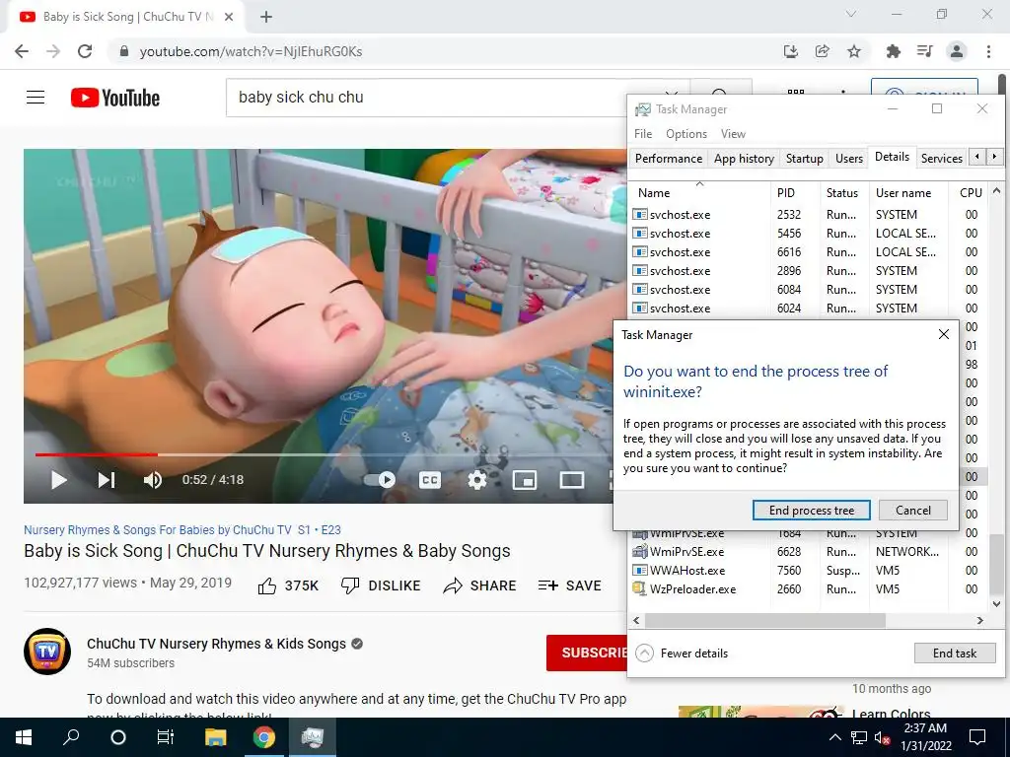Show hidden tray icons chevron

coord(834,737)
